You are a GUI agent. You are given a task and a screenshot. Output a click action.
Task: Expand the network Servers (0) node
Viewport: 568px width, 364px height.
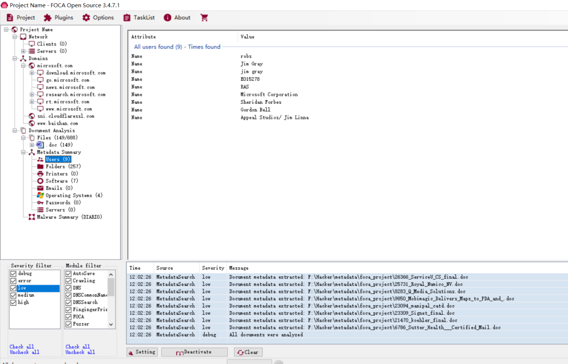pyautogui.click(x=24, y=51)
